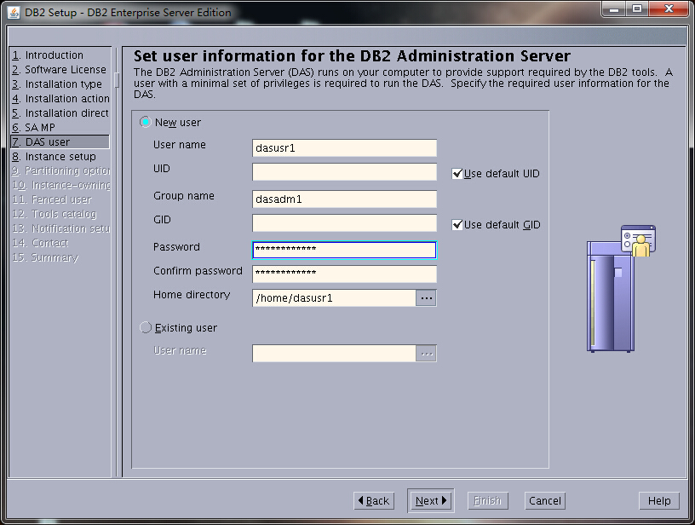Click step 15 Summary

[x=45, y=257]
